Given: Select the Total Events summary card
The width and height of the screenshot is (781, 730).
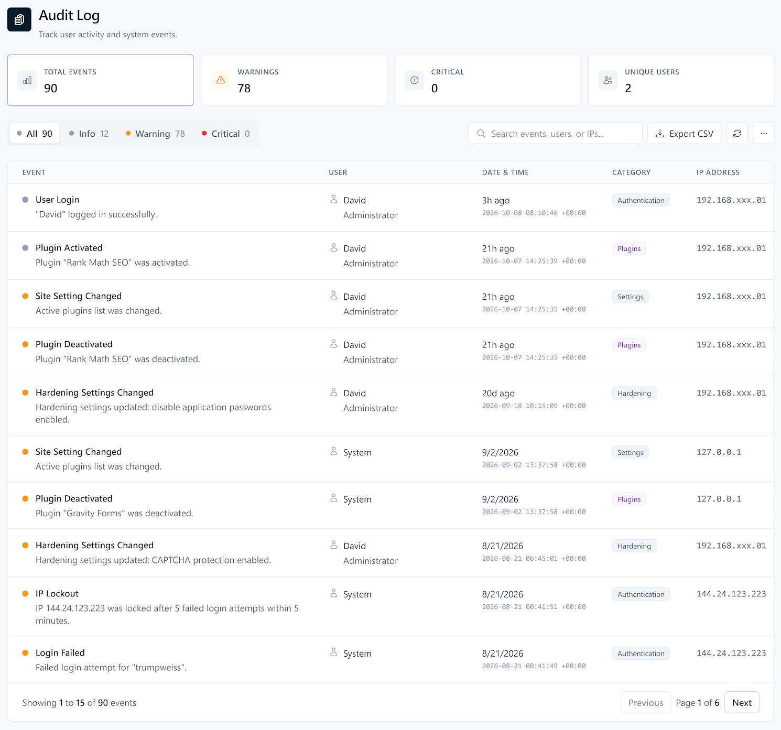Looking at the screenshot, I should (x=101, y=80).
